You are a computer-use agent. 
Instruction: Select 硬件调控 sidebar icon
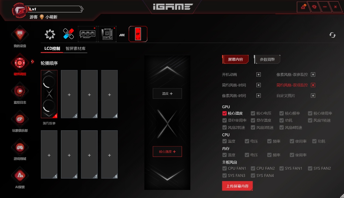(x=20, y=63)
